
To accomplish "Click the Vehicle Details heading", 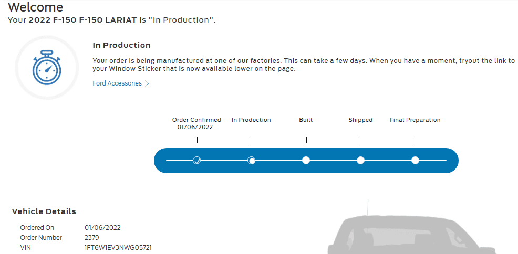I will (x=44, y=211).
